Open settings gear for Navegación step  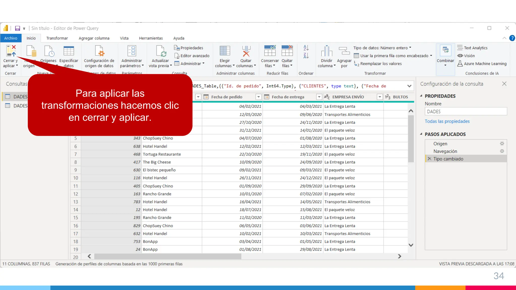pyautogui.click(x=502, y=151)
